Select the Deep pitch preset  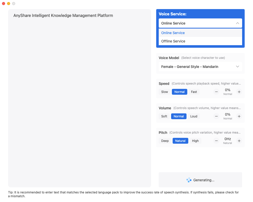[165, 141]
